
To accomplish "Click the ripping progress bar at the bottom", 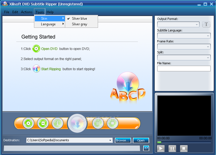I will pos(72,148).
